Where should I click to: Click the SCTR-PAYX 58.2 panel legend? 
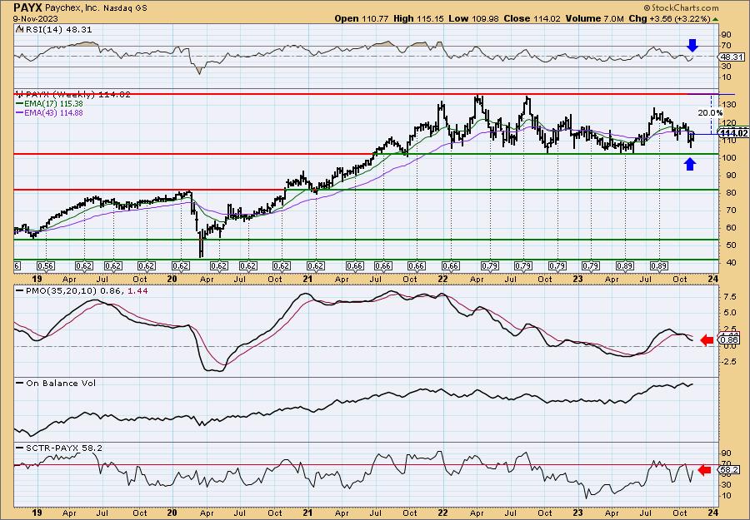pos(63,448)
